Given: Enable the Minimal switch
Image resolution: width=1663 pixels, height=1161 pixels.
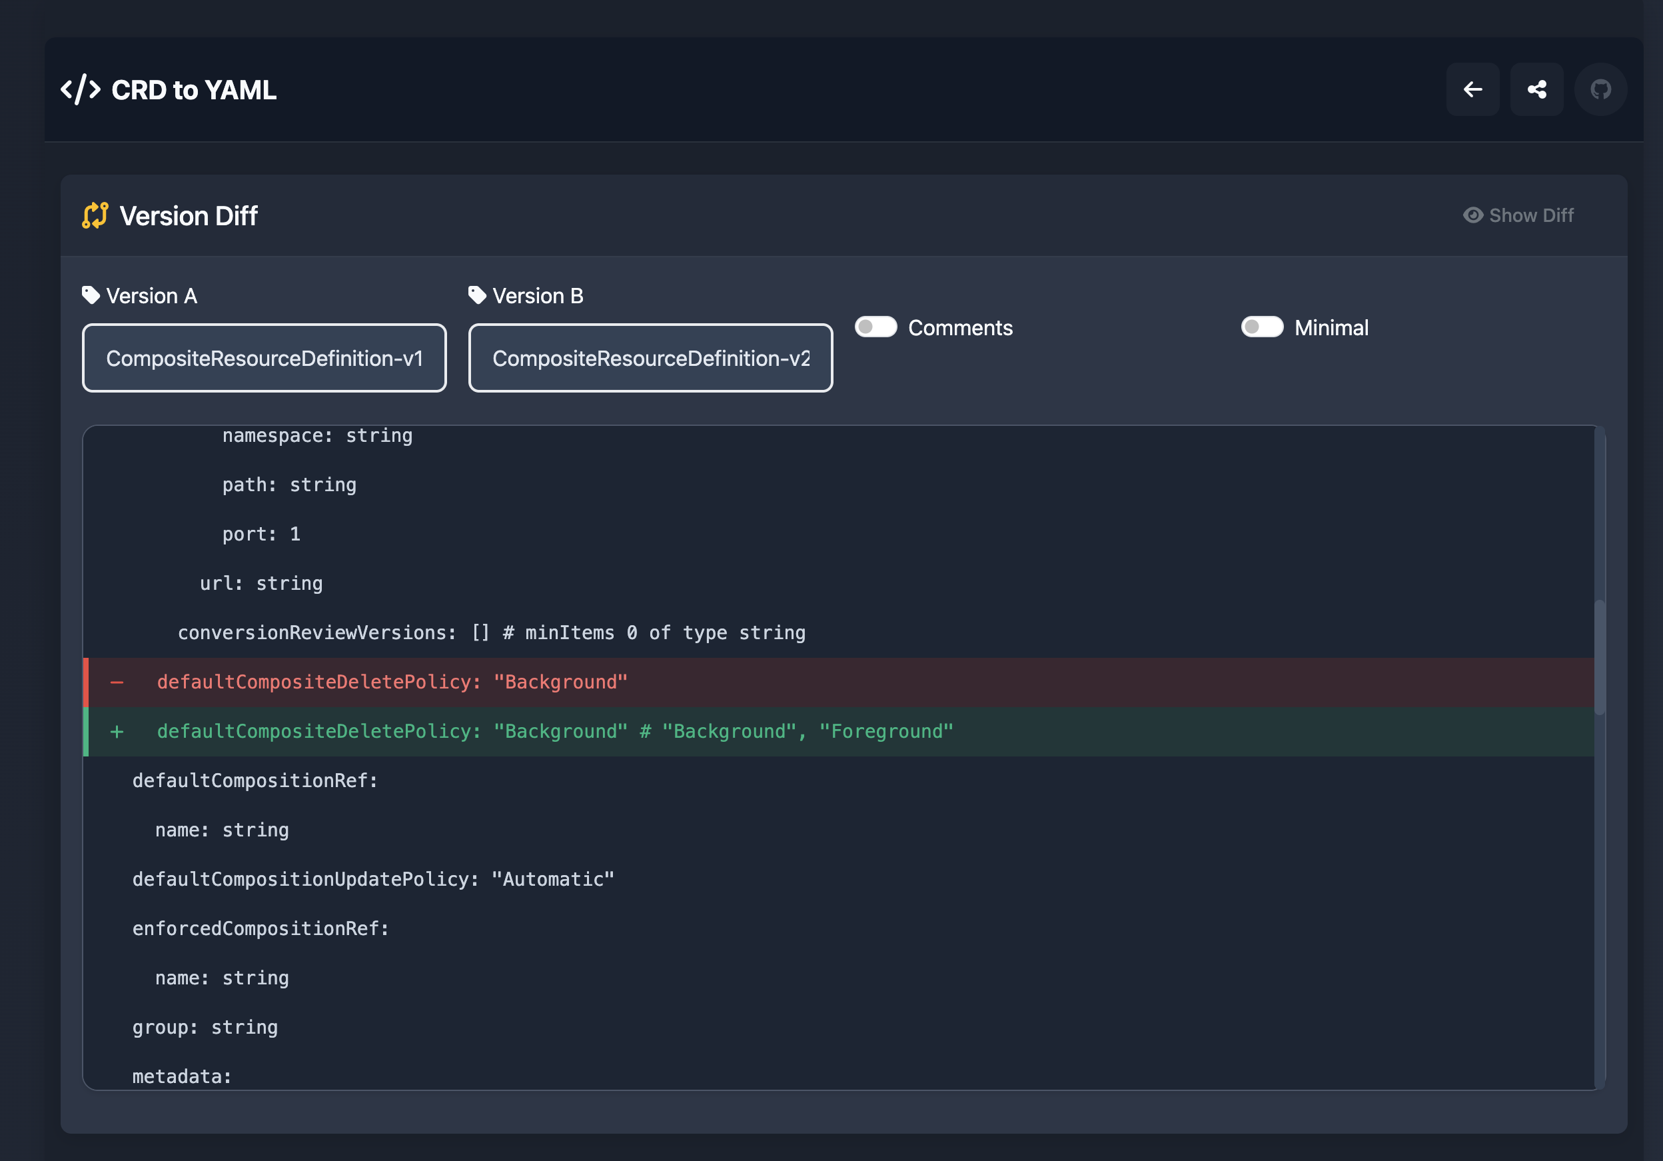Looking at the screenshot, I should point(1262,327).
